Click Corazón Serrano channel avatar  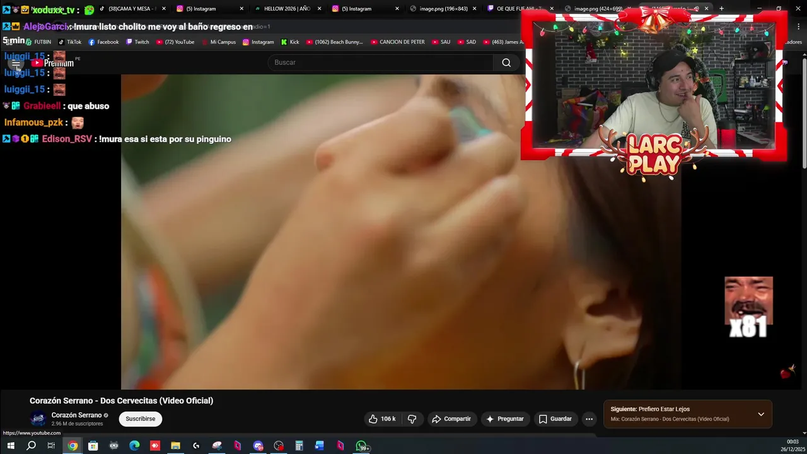[38, 419]
